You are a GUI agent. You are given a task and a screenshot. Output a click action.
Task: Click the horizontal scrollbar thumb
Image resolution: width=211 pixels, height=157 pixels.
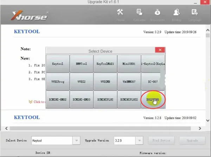(100, 129)
